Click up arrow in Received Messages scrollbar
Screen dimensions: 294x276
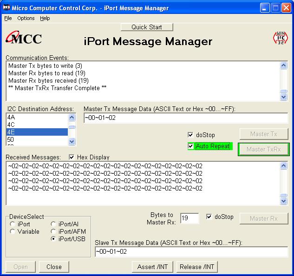pyautogui.click(x=283, y=166)
